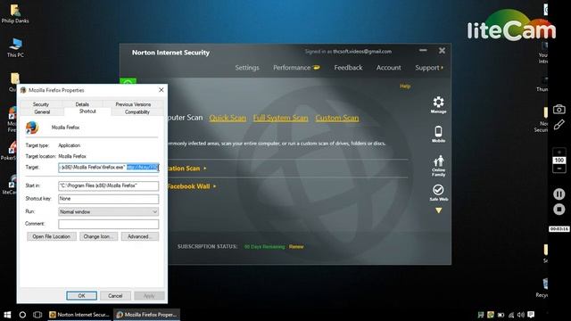The image size is (571, 321).
Task: Click Renew subscription link in Norton
Action: coord(296,247)
